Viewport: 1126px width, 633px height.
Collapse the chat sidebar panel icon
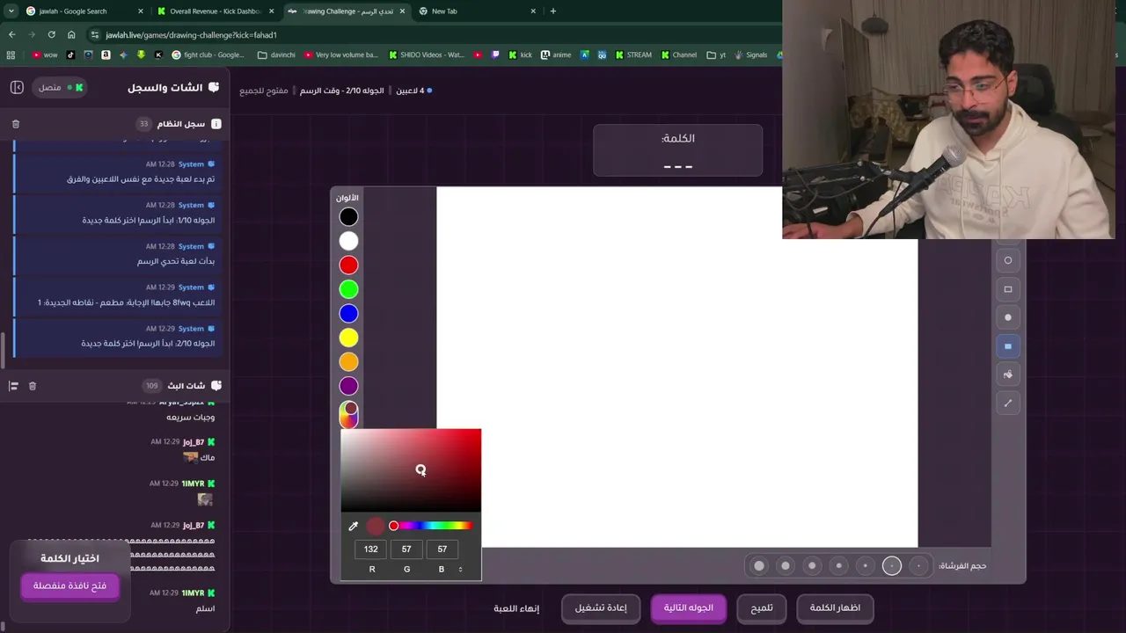17,87
